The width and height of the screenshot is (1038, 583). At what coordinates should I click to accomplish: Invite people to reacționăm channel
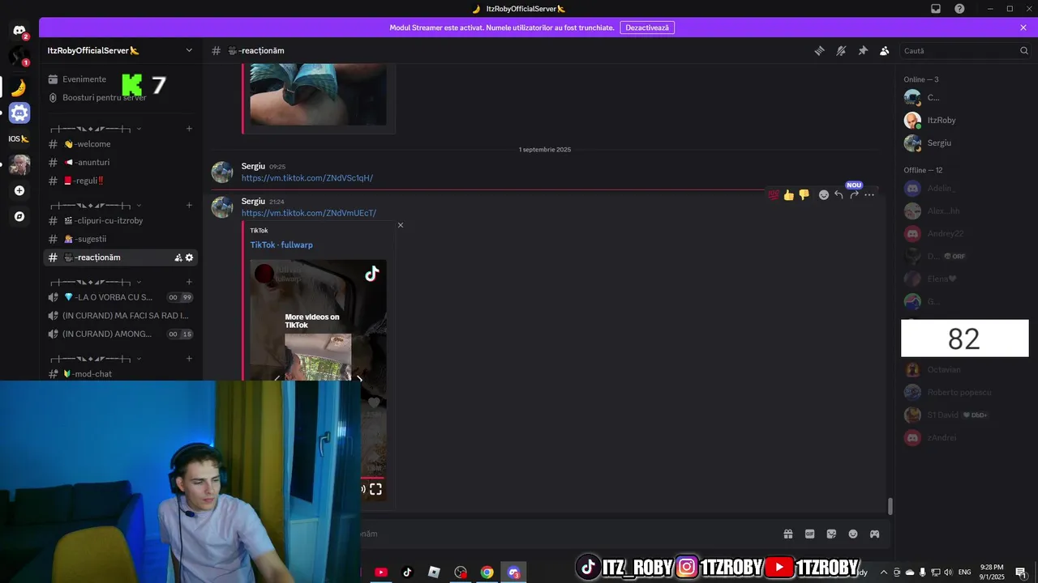178,257
